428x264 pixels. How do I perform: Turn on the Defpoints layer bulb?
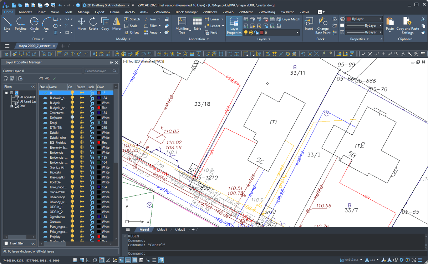click(72, 118)
